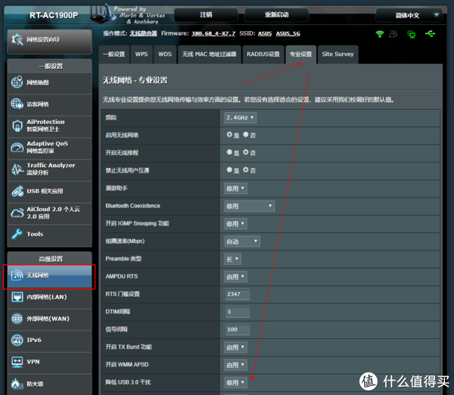Expand the Bluetooth Coexistence dropdown
The width and height of the screenshot is (454, 395).
click(x=248, y=206)
